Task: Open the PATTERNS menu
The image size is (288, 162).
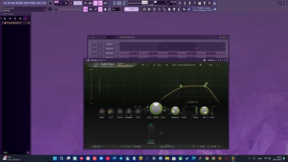Action: [x=19, y=3]
